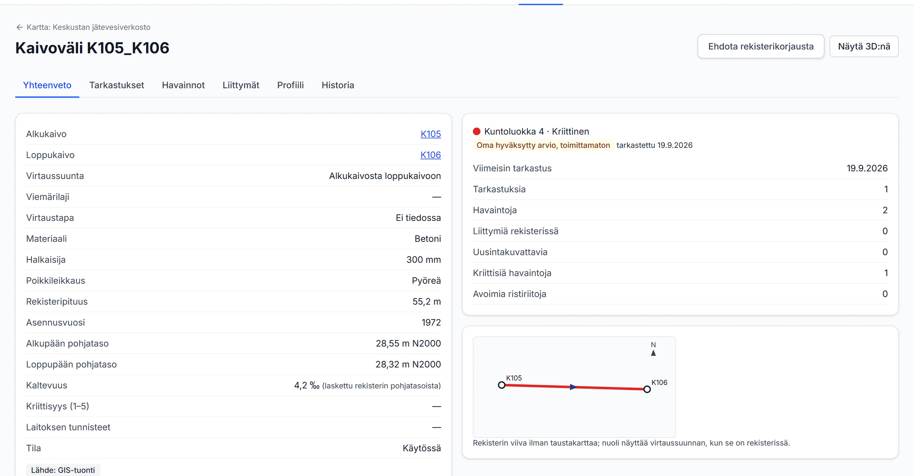Image resolution: width=914 pixels, height=476 pixels.
Task: Click the Kaltevuus value 4,2 ‰
Action: 307,385
